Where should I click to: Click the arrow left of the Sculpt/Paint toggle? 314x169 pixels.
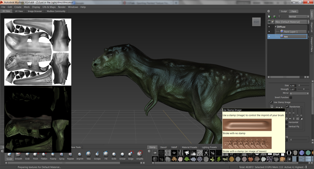269,11
